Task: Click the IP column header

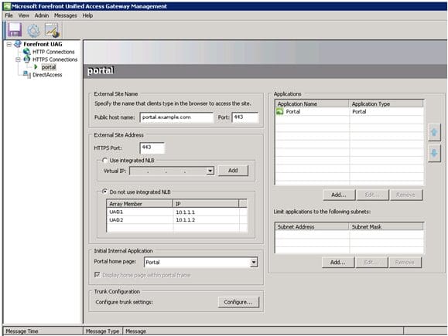Action: tap(206, 204)
